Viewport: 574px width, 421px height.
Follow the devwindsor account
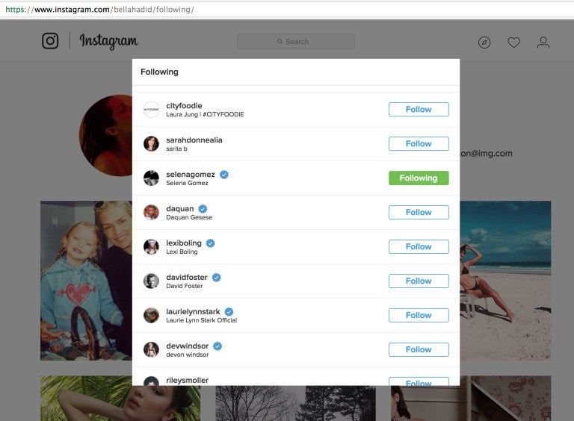419,349
